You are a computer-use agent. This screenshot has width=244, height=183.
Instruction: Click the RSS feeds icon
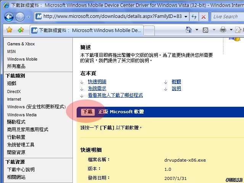point(205,30)
